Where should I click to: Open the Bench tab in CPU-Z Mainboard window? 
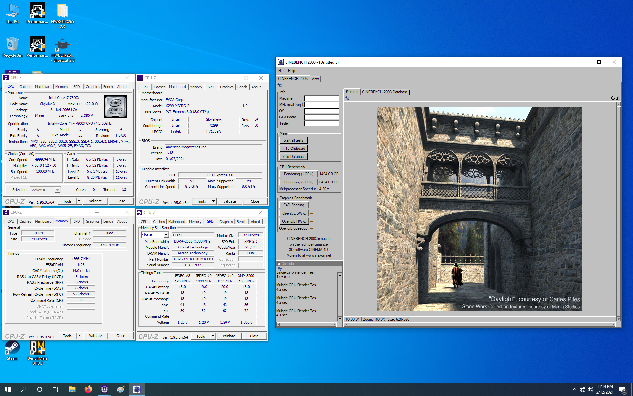click(242, 87)
